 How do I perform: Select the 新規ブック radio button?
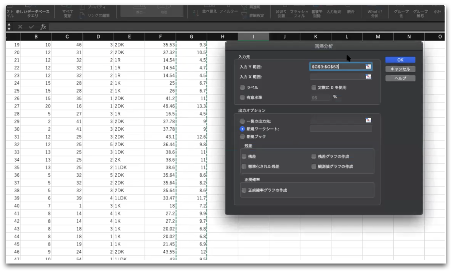pos(242,136)
